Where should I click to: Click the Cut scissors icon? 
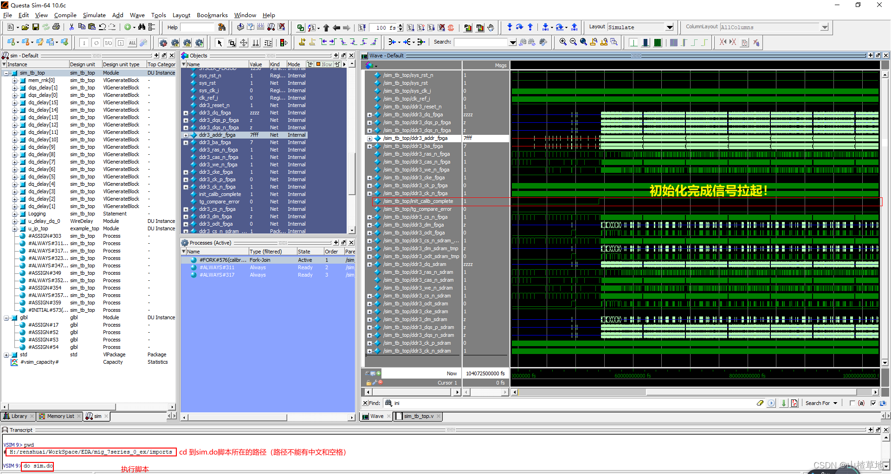71,27
